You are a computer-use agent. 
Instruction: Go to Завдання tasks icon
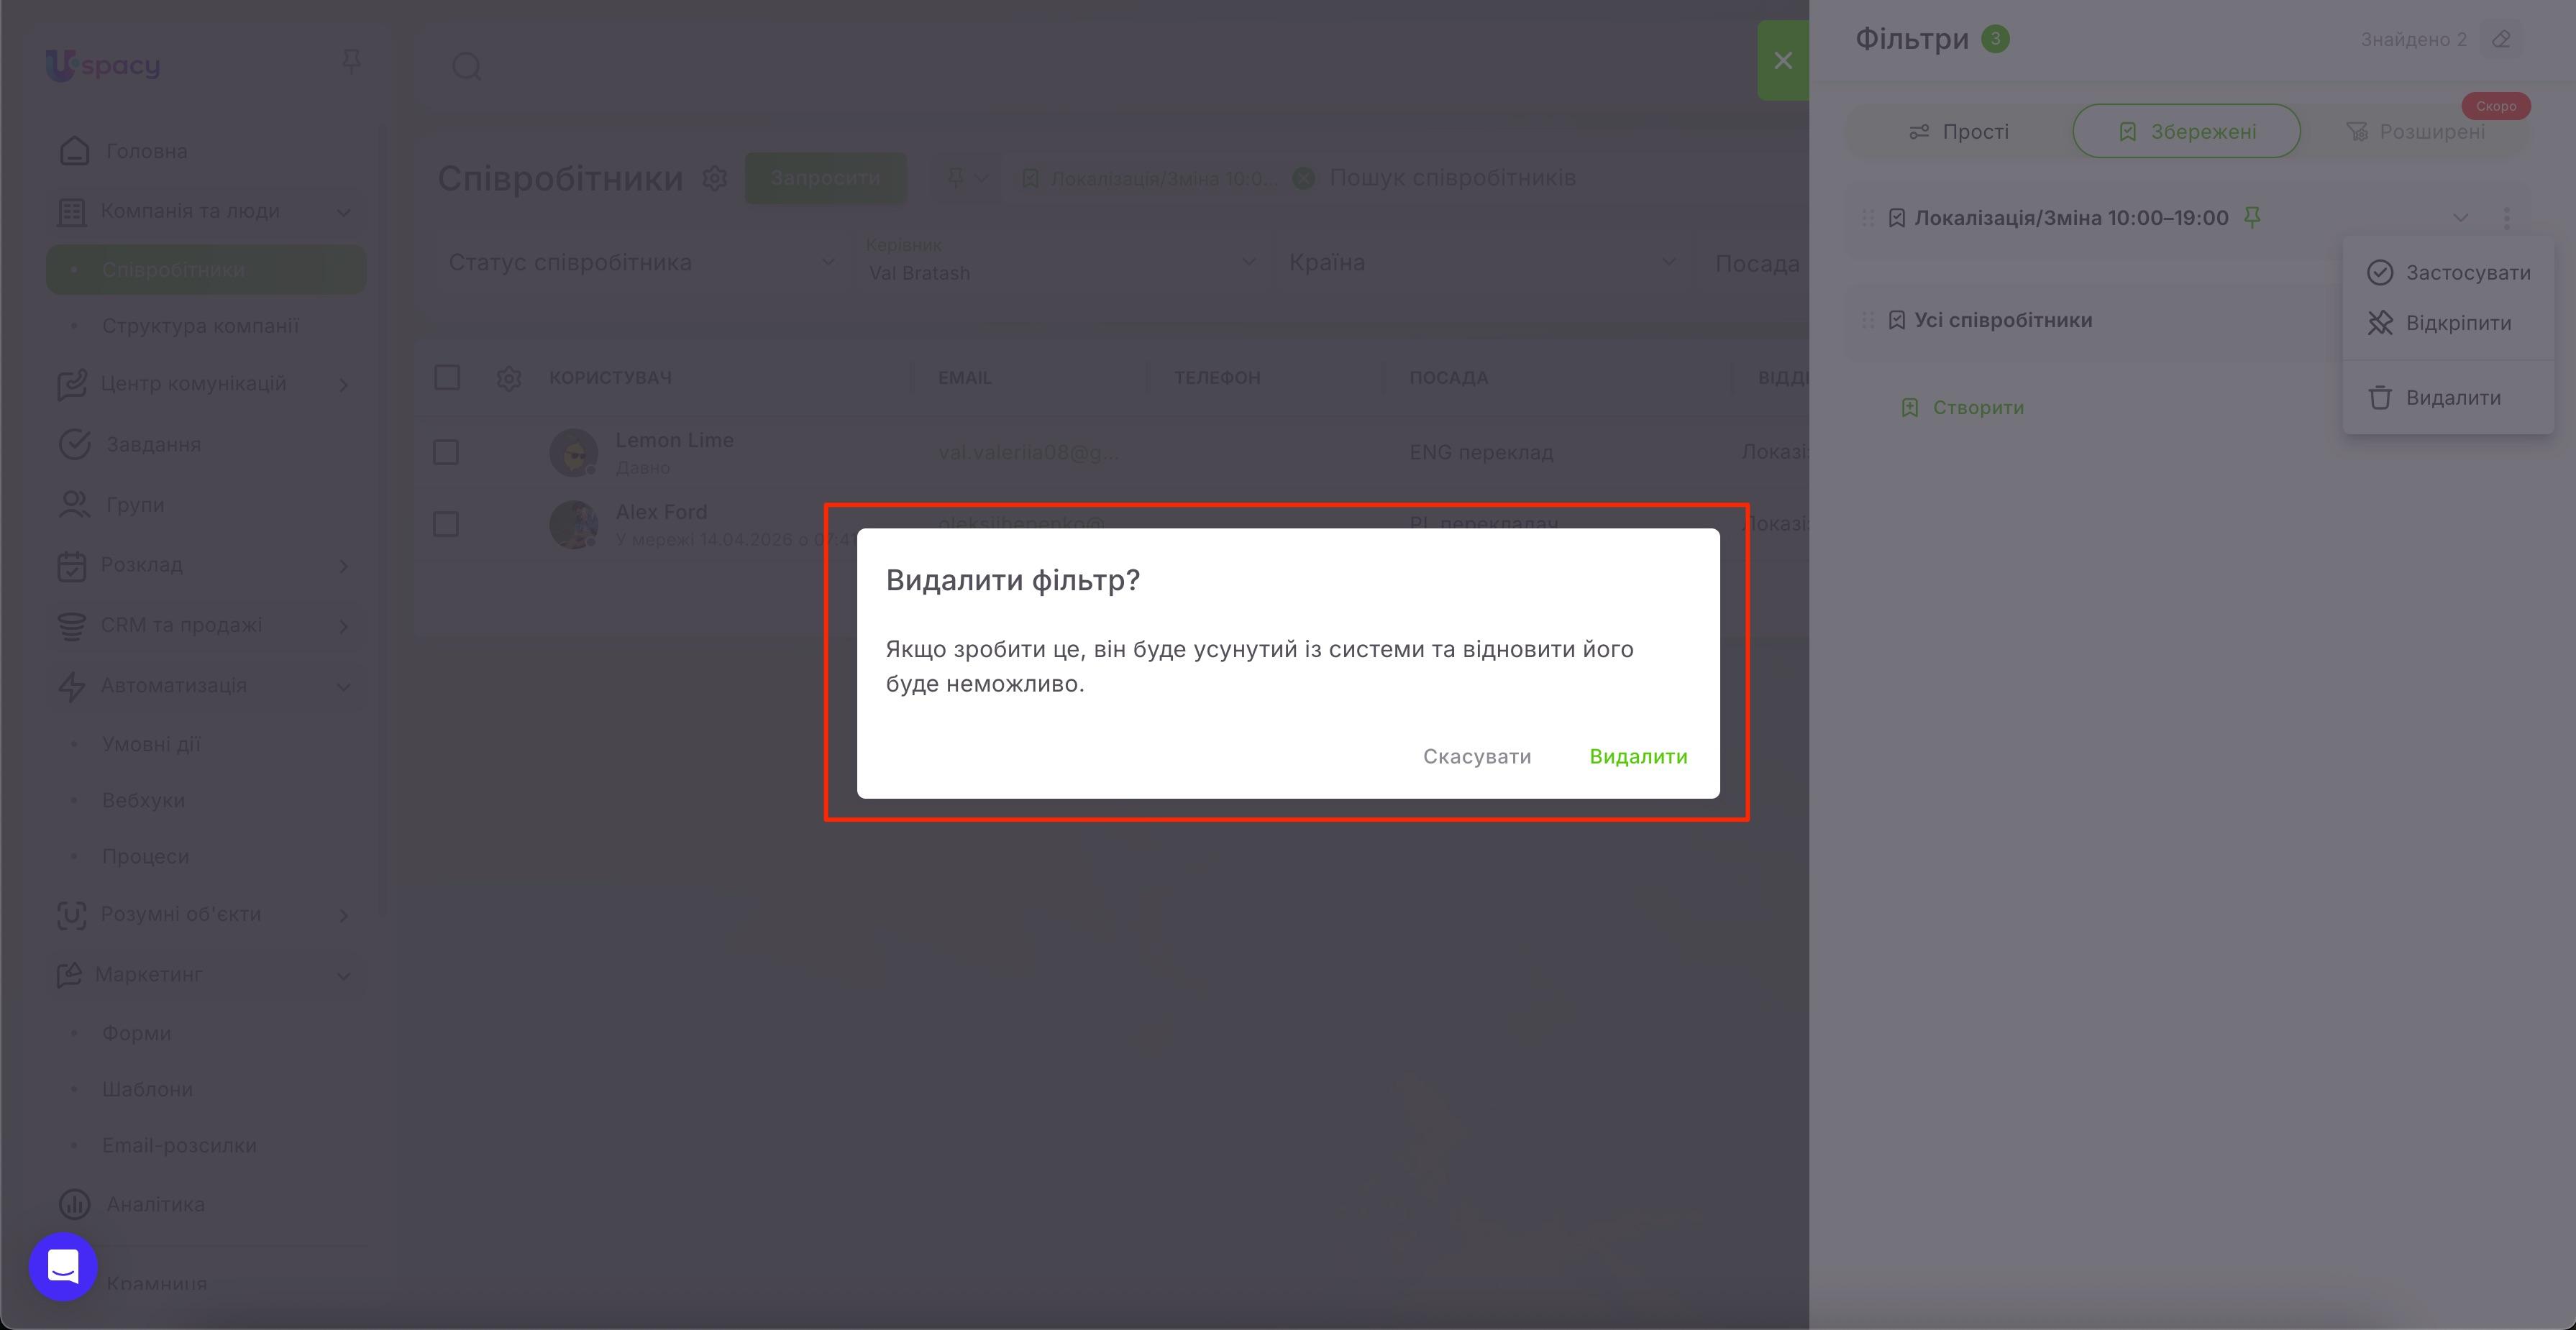coord(74,444)
